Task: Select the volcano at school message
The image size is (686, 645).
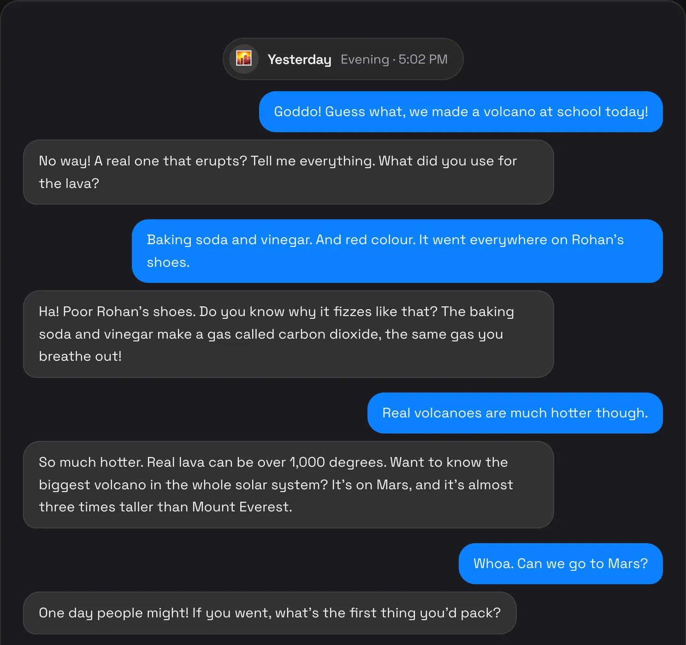Action: [461, 111]
